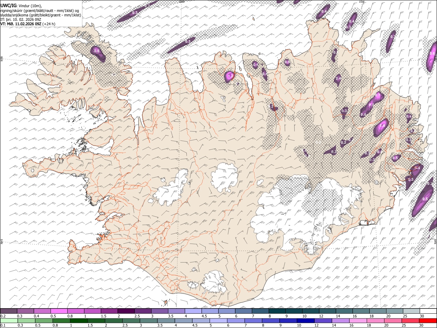This screenshot has width=437, height=328.
Task: Select the 15W longitude label
Action: click(362, 2)
